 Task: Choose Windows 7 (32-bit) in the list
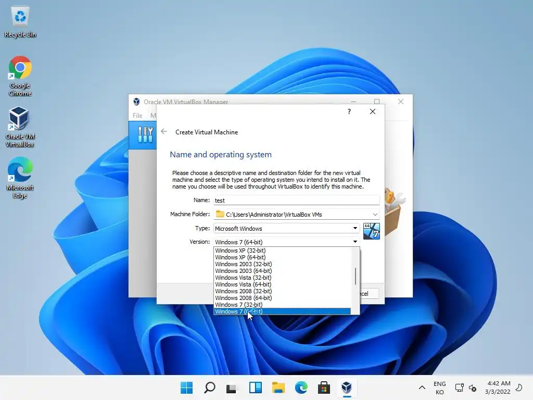pos(282,305)
